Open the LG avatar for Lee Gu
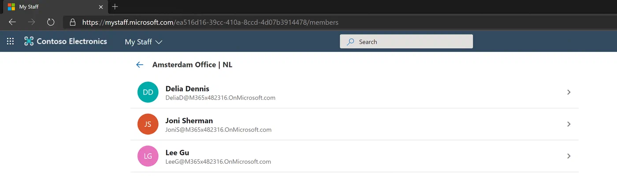Image resolution: width=617 pixels, height=188 pixels. point(148,156)
